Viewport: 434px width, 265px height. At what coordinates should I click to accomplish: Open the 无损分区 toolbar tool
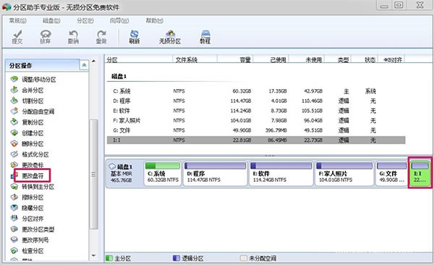[x=170, y=37]
